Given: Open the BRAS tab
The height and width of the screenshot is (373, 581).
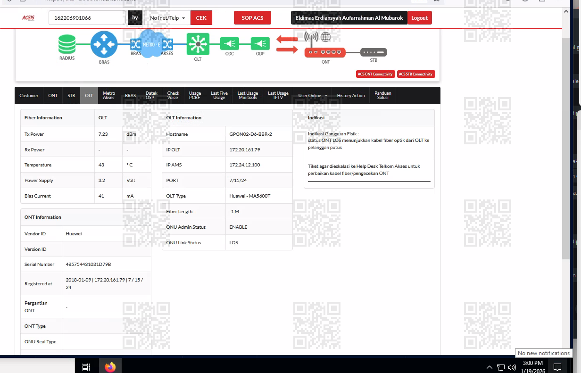Looking at the screenshot, I should [x=130, y=96].
